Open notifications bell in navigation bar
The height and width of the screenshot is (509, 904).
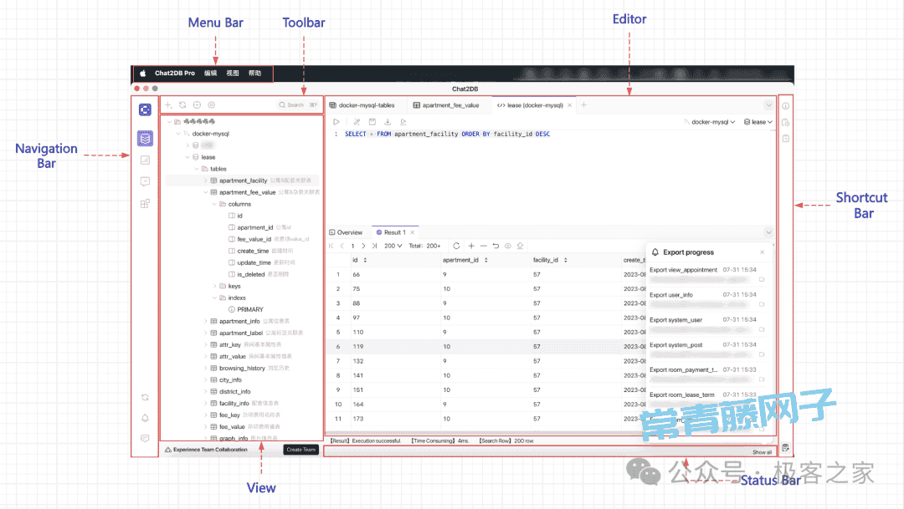coord(145,418)
